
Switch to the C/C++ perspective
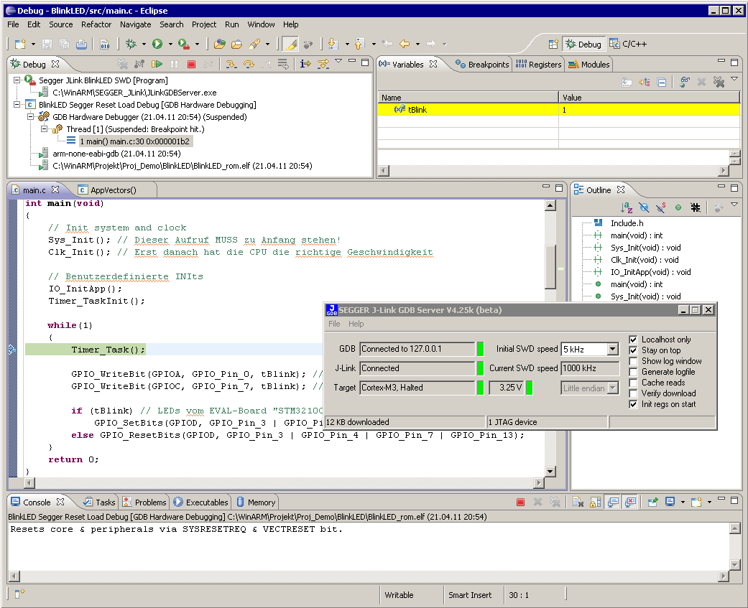[628, 45]
